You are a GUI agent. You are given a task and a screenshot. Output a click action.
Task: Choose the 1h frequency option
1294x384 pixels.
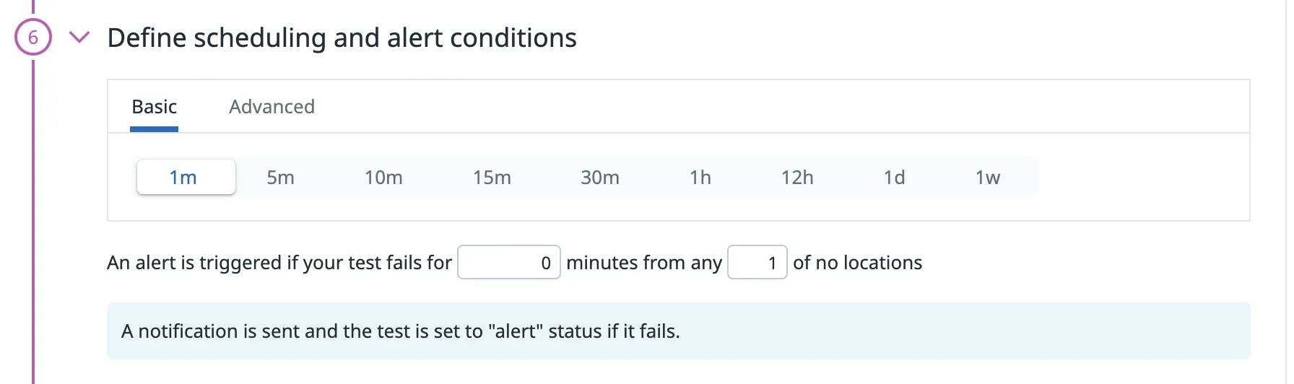700,178
